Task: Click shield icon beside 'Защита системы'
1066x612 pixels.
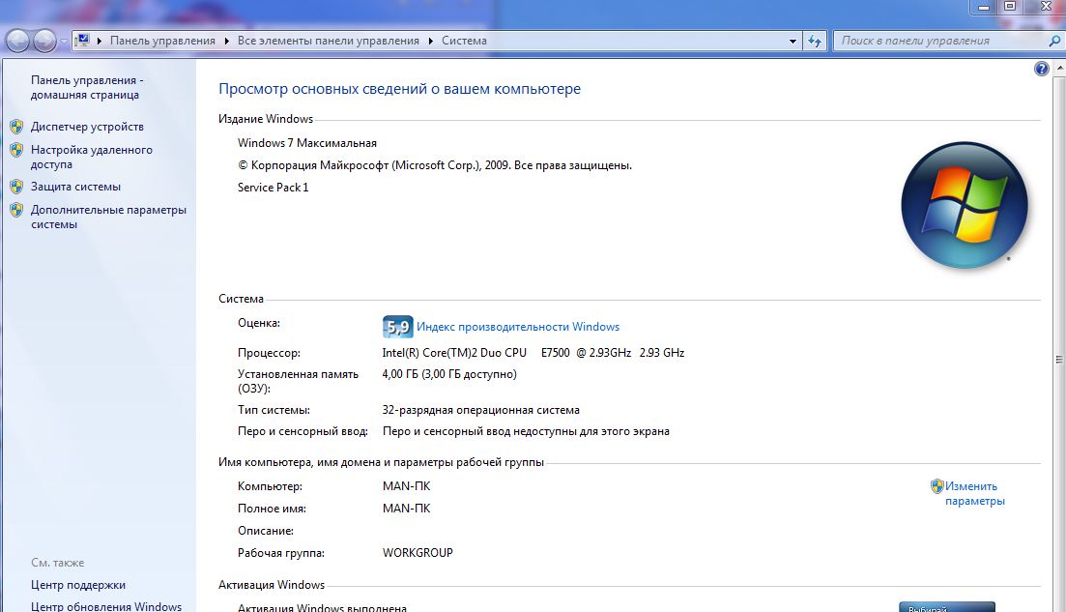Action: 17,187
